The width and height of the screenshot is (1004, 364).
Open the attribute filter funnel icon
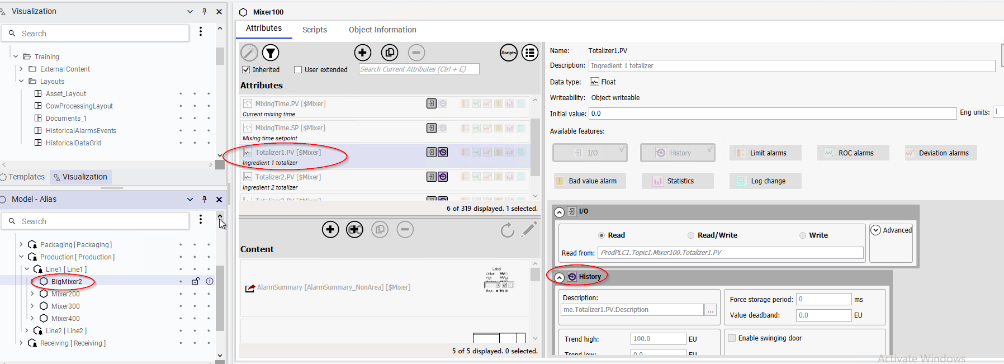click(271, 53)
